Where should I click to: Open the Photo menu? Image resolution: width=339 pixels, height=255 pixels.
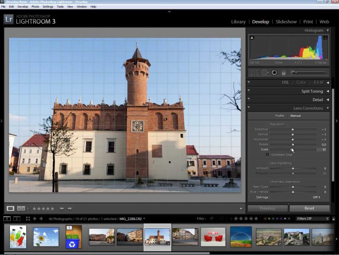(x=35, y=7)
